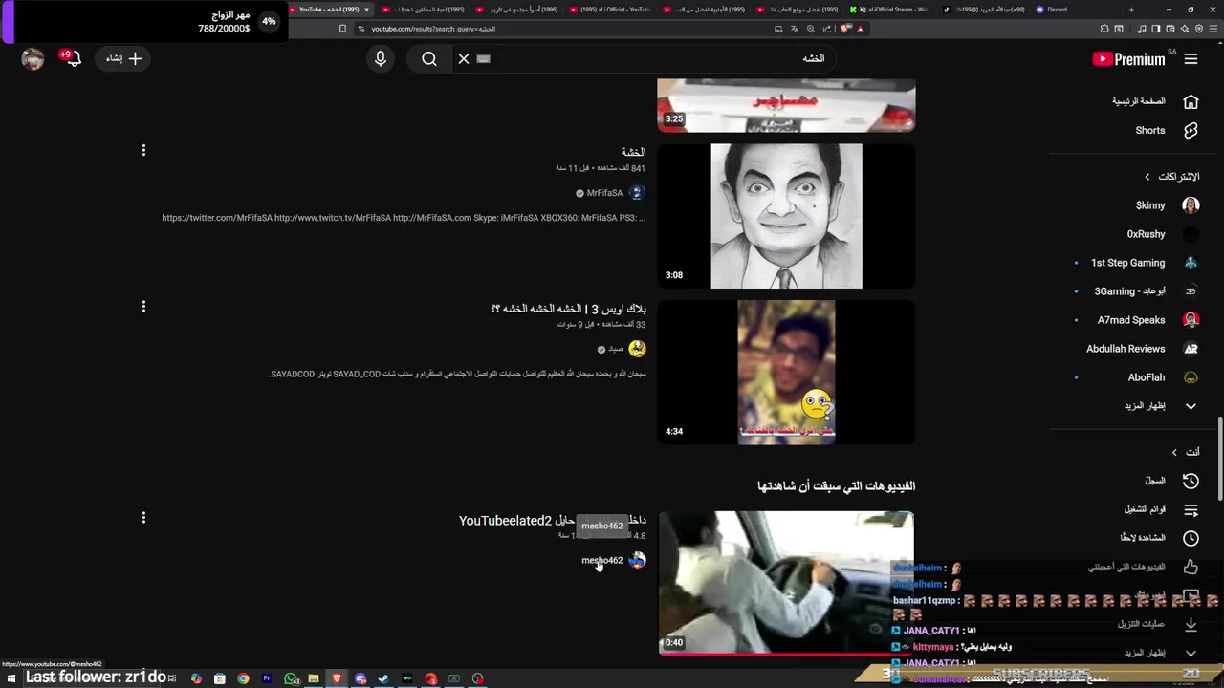Screen dimensions: 1224x688
Task: Open the Windows Start menu
Action: click(11, 678)
